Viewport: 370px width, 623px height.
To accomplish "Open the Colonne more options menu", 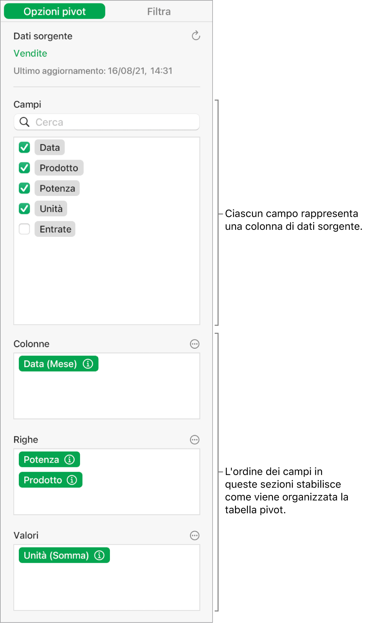I will (x=194, y=344).
